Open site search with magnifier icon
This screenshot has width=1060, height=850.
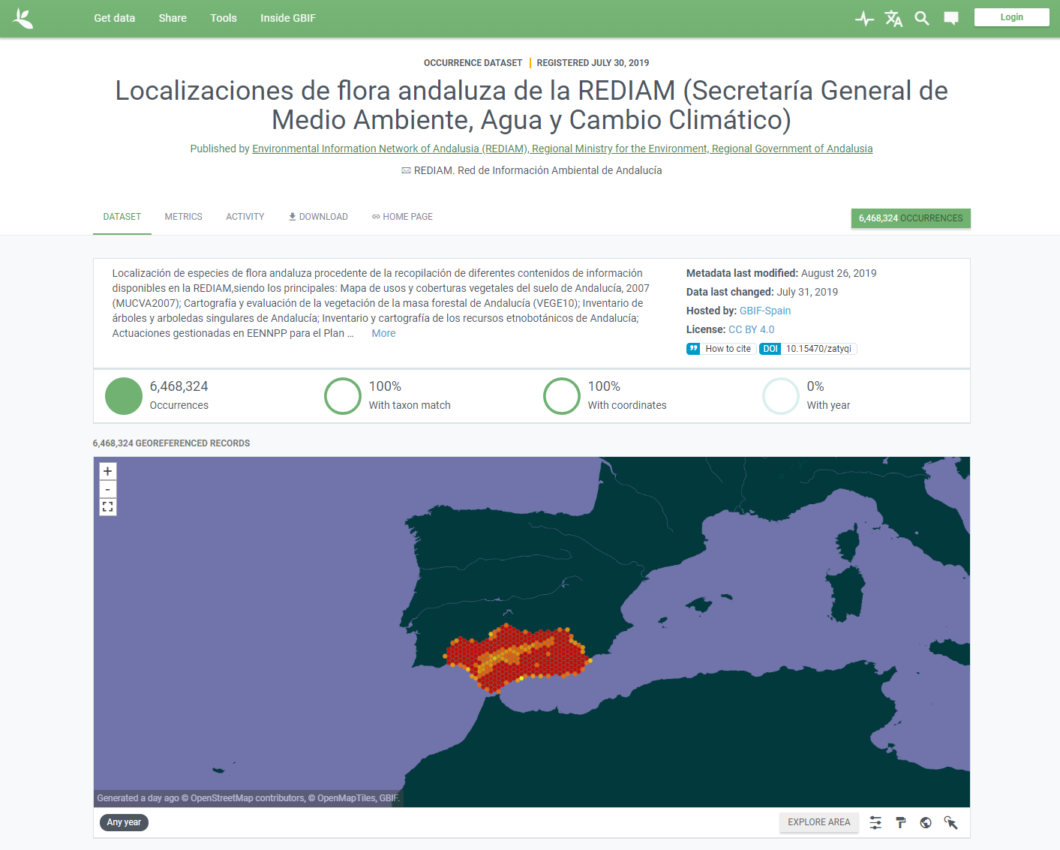[x=922, y=19]
